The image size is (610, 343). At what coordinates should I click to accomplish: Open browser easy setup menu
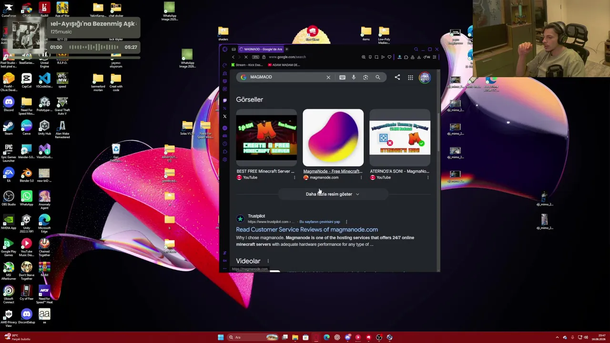[434, 57]
